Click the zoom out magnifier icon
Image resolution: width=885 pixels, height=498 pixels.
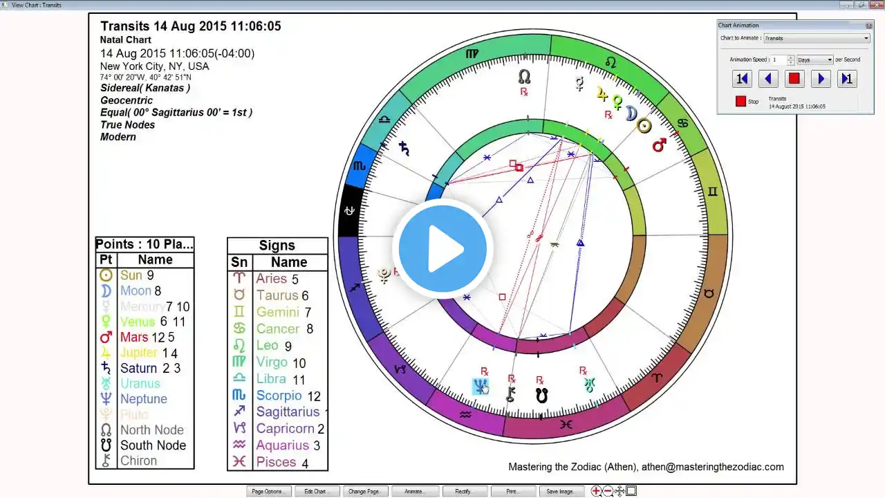coord(608,491)
